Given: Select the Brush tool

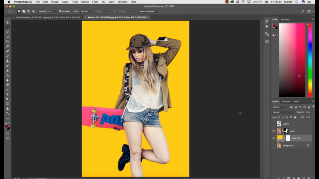Looking at the screenshot, I should (8, 56).
